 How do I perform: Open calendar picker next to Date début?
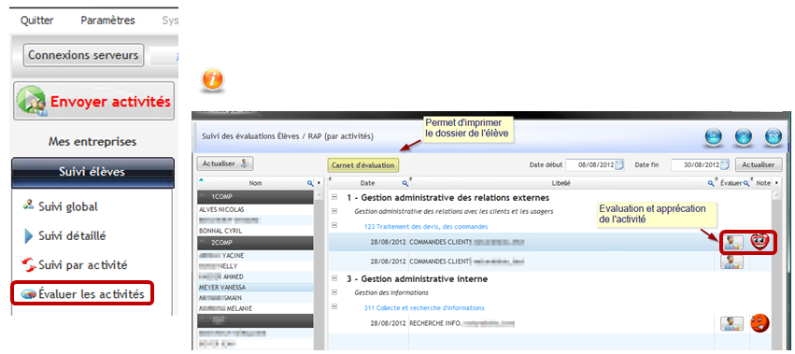(619, 164)
